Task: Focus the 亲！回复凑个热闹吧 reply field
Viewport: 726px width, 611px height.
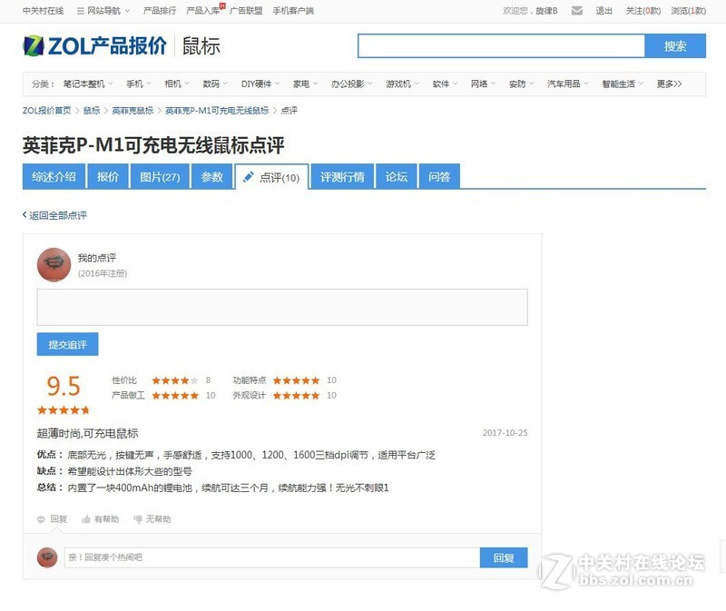Action: [x=271, y=557]
